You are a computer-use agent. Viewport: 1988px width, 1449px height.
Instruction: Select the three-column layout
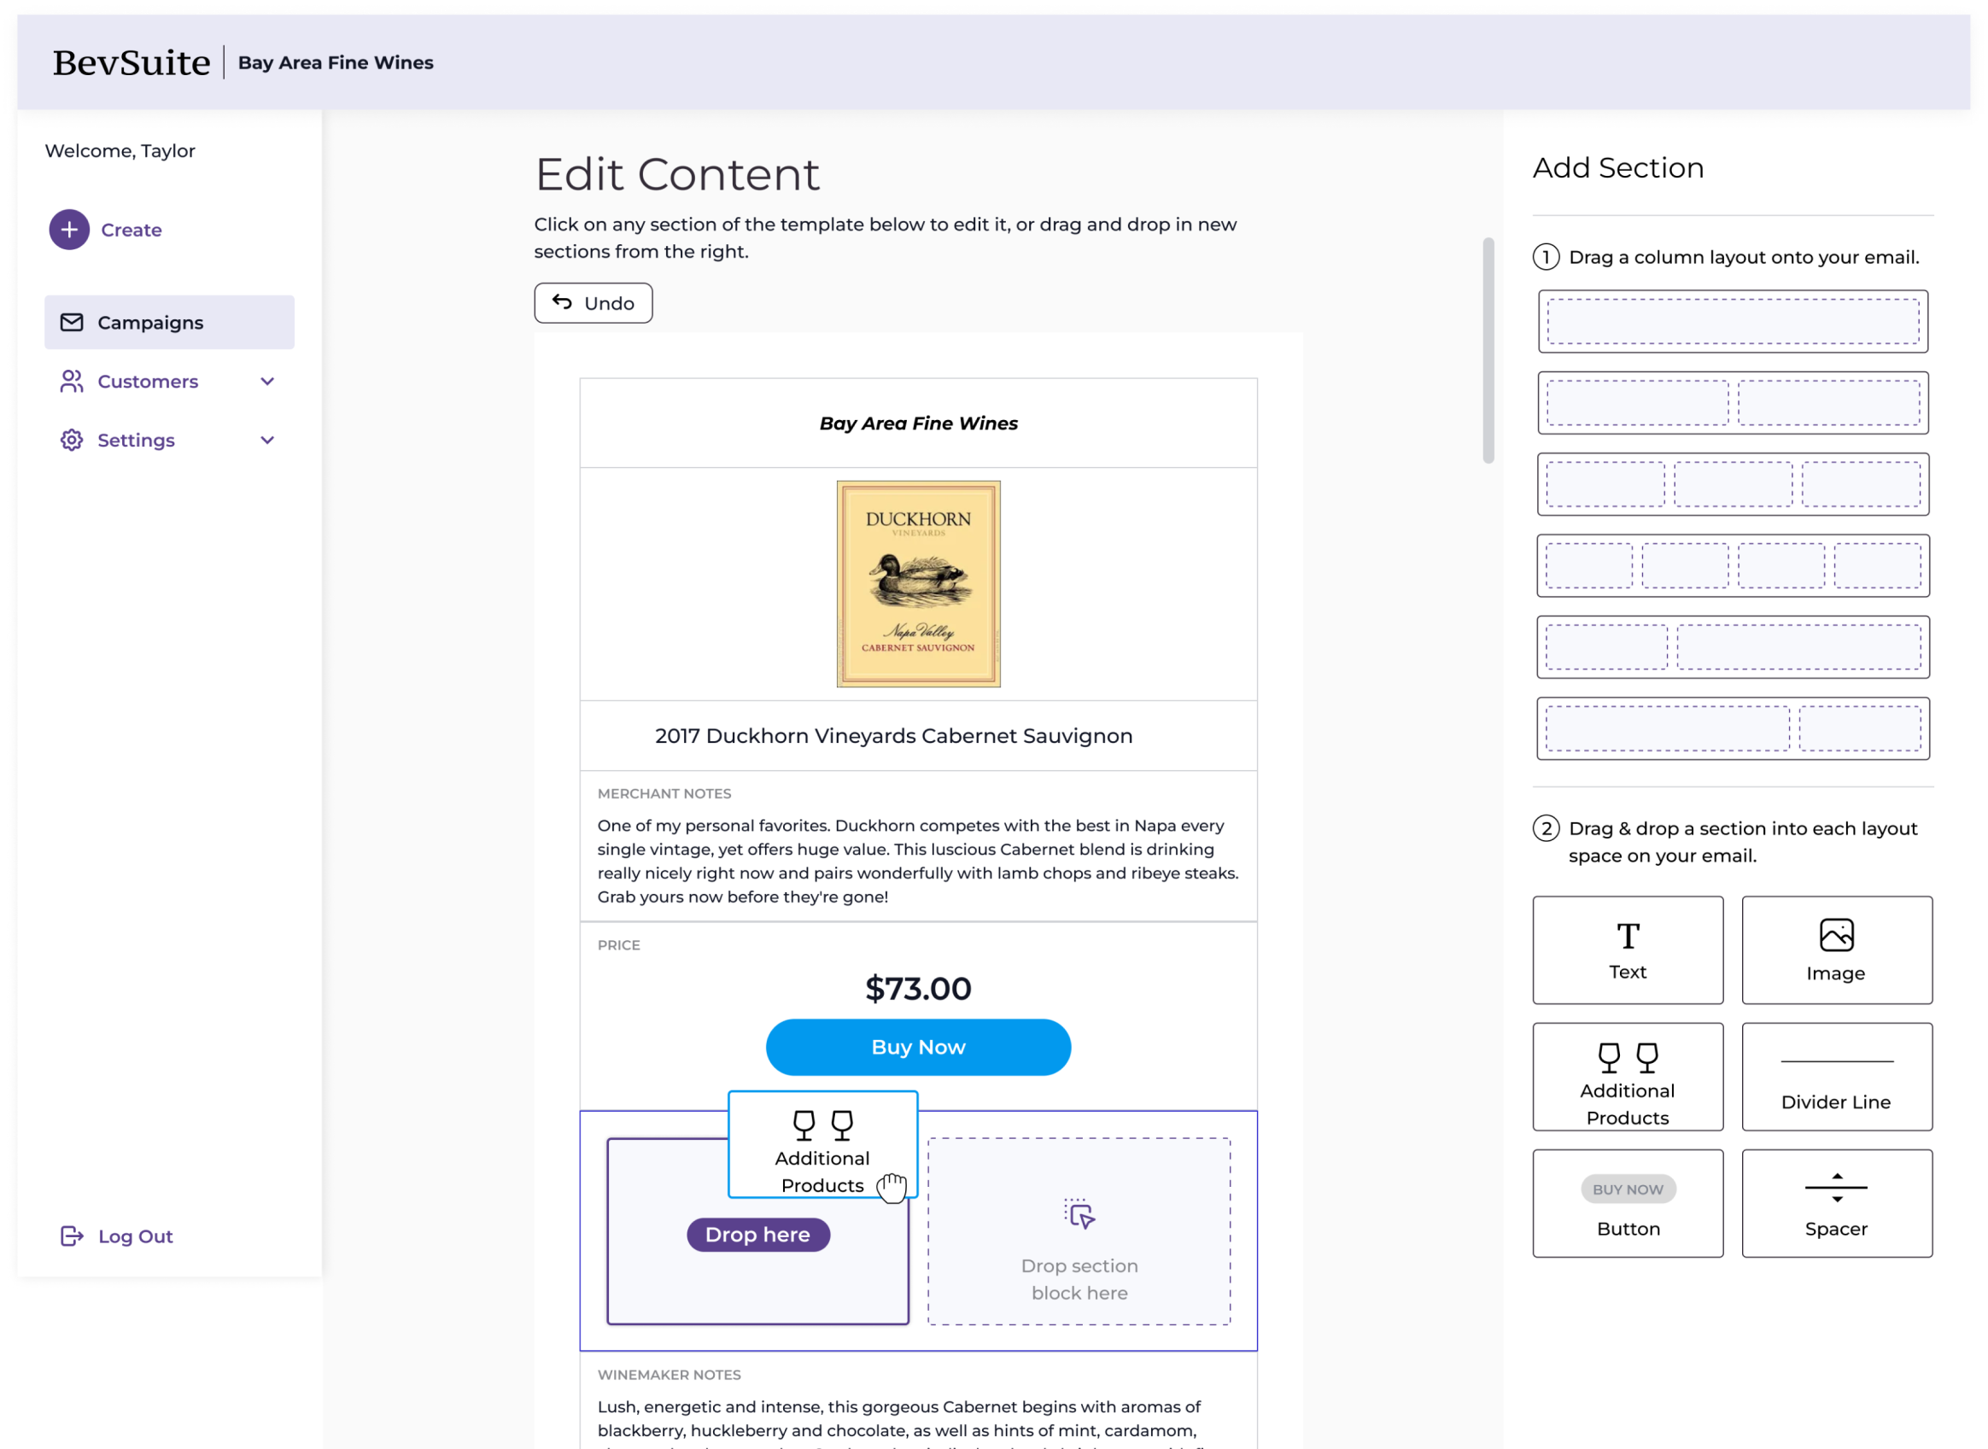click(1733, 484)
